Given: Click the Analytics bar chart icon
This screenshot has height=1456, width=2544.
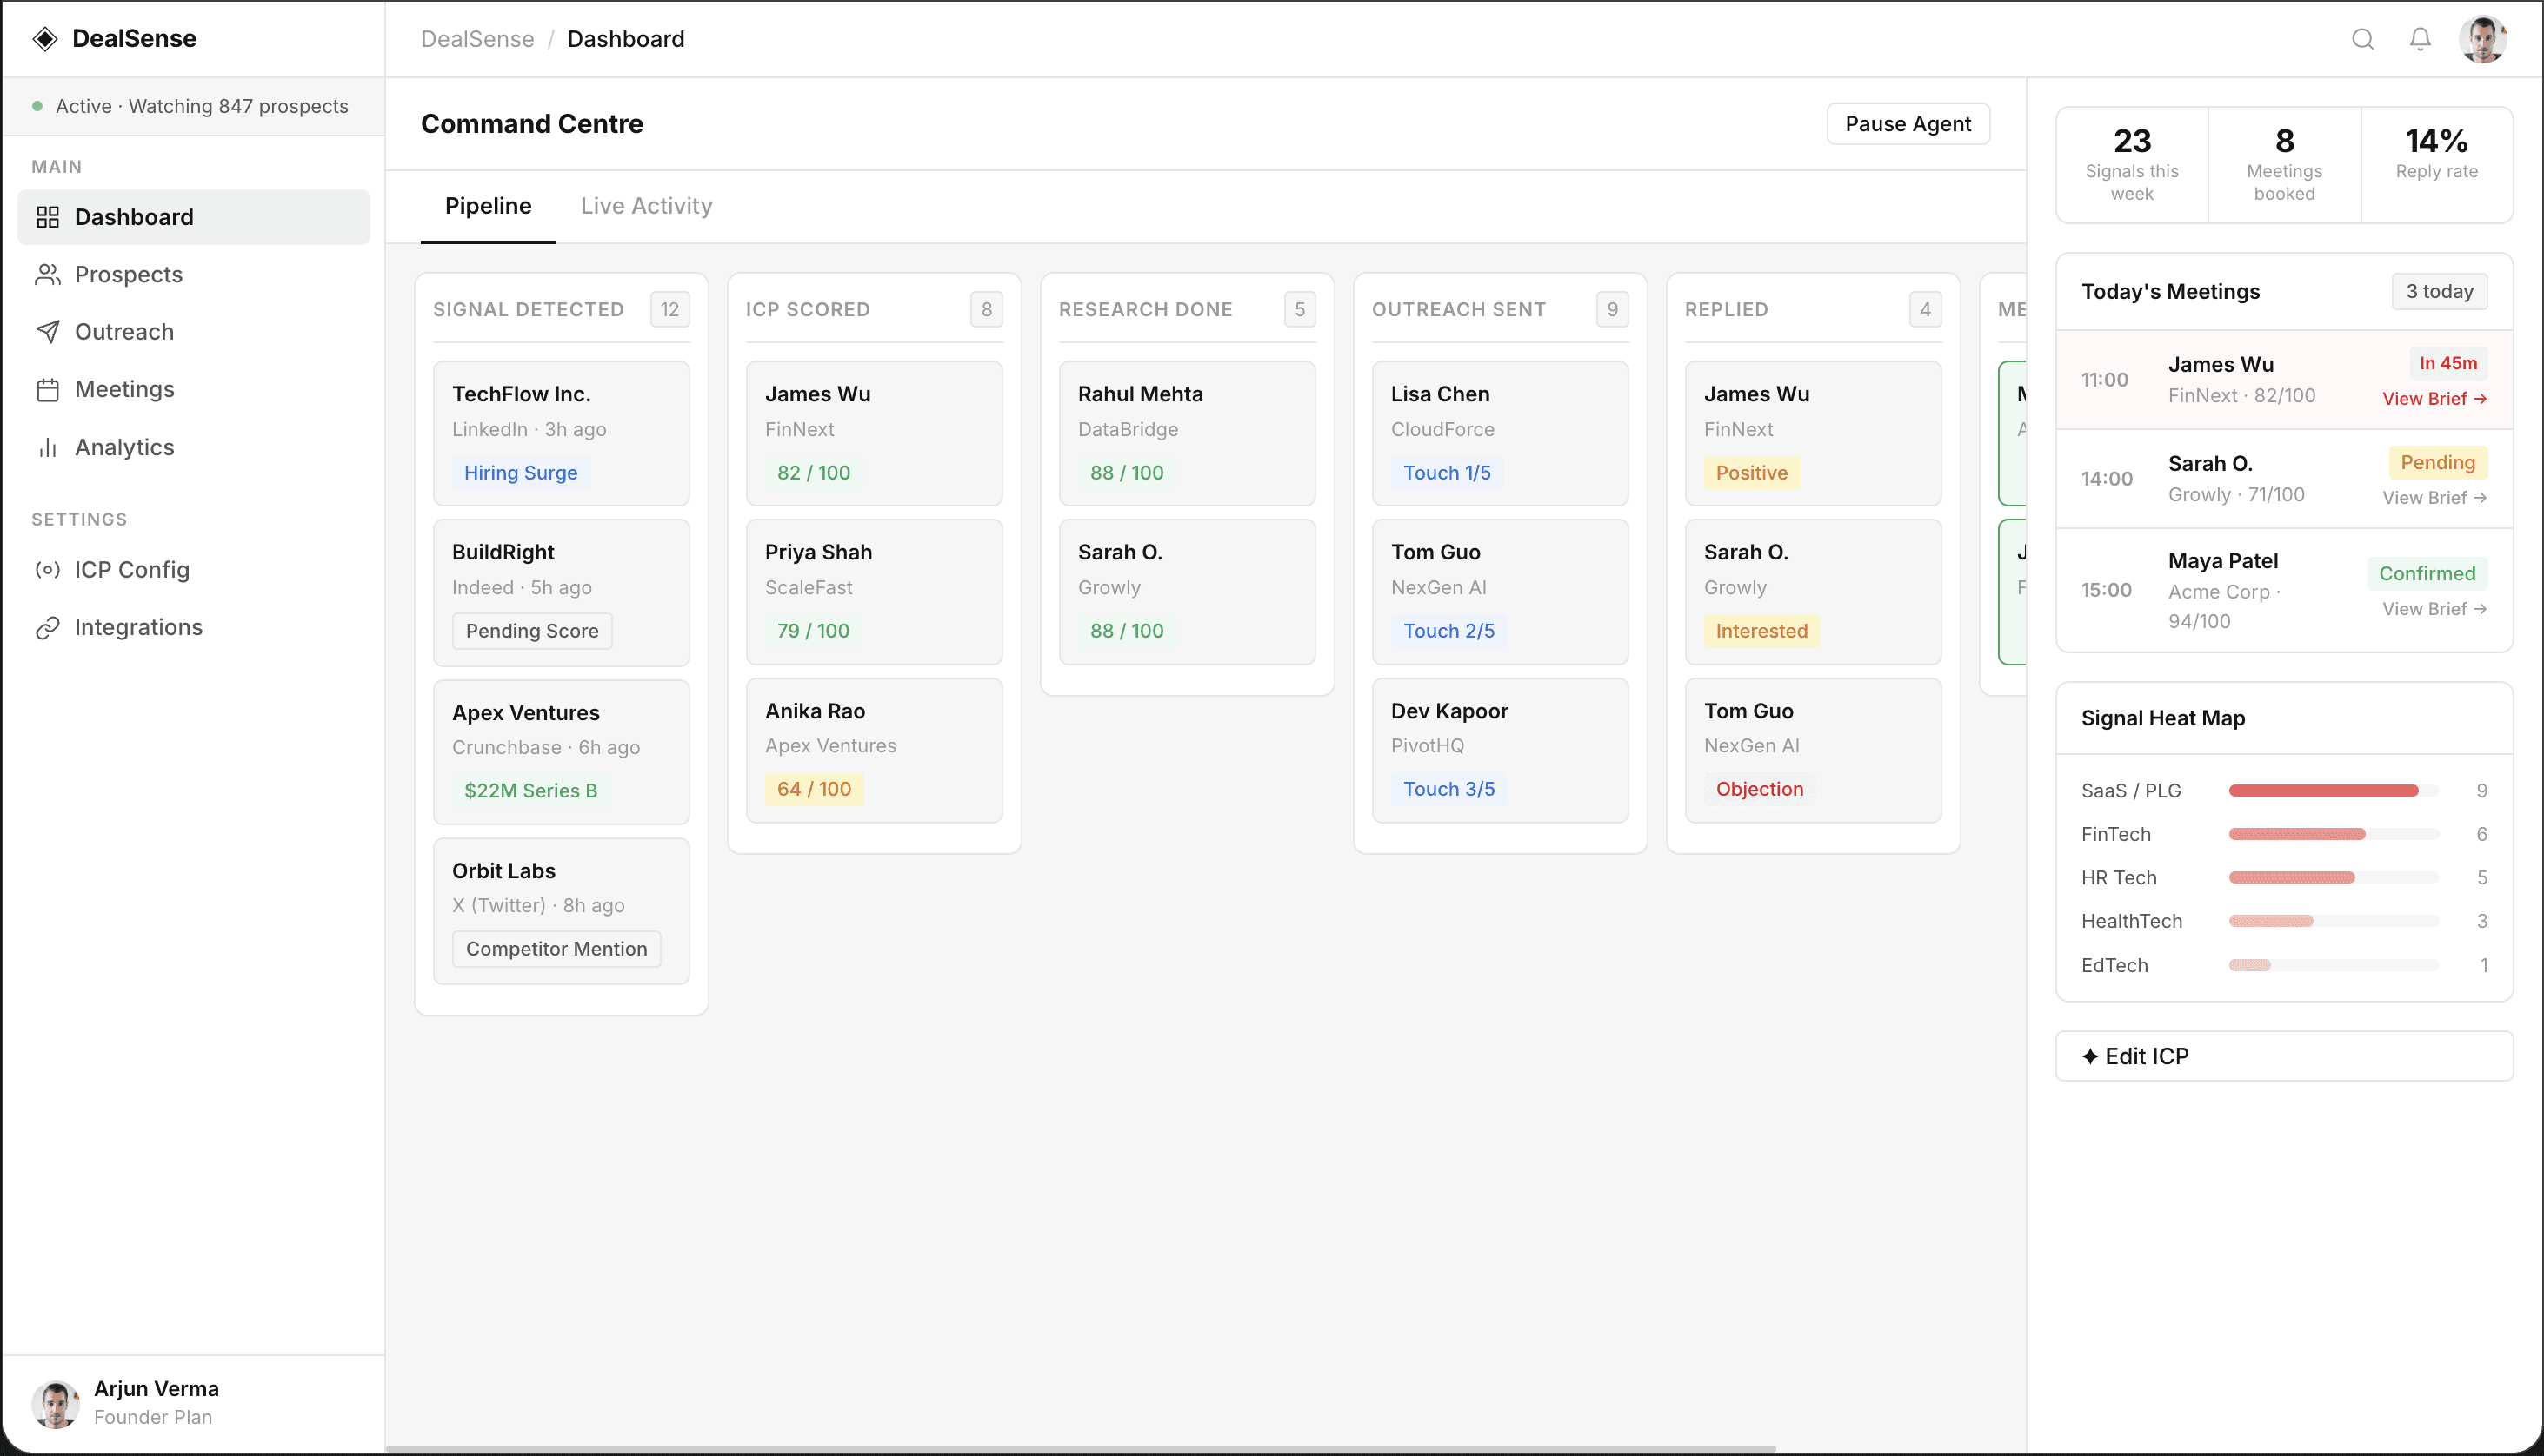Looking at the screenshot, I should pos(47,447).
